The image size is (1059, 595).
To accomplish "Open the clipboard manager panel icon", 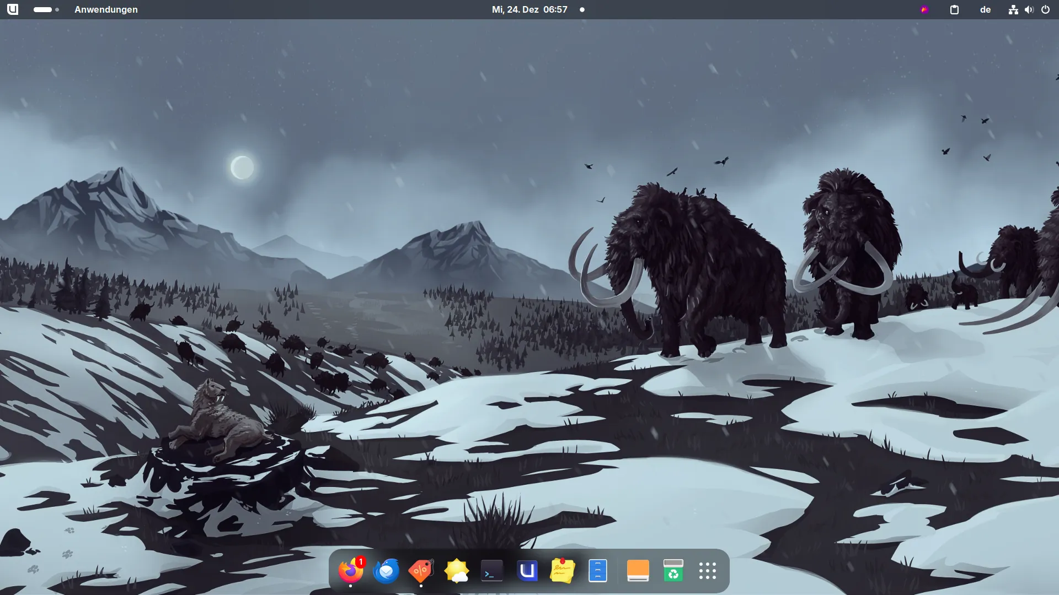I will click(x=954, y=9).
